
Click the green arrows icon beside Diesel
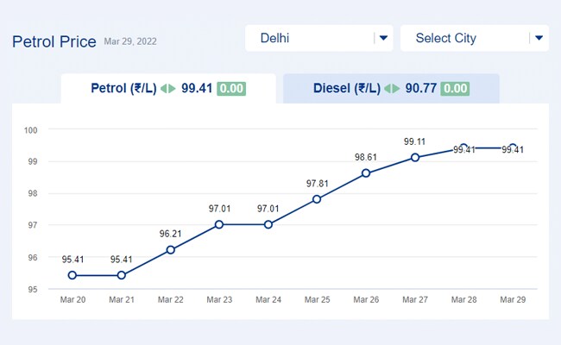tap(392, 89)
